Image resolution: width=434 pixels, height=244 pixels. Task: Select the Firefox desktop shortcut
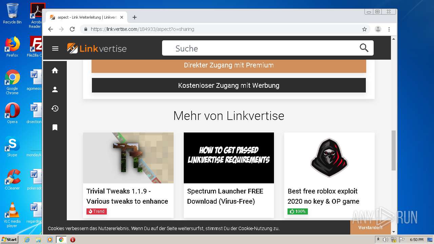12,47
